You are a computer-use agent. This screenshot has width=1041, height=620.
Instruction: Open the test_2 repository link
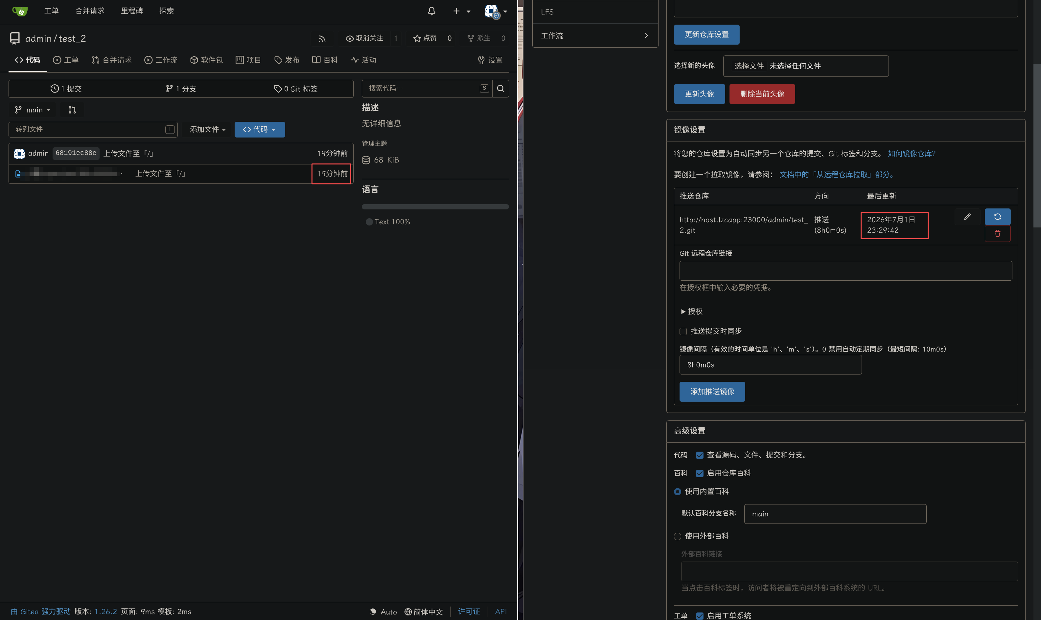click(x=72, y=38)
